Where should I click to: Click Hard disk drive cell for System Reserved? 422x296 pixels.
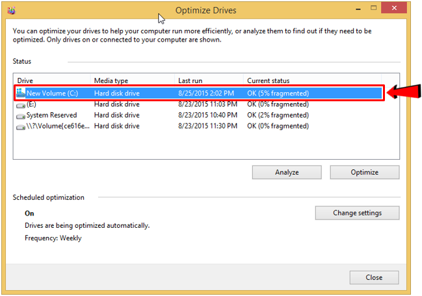[117, 115]
